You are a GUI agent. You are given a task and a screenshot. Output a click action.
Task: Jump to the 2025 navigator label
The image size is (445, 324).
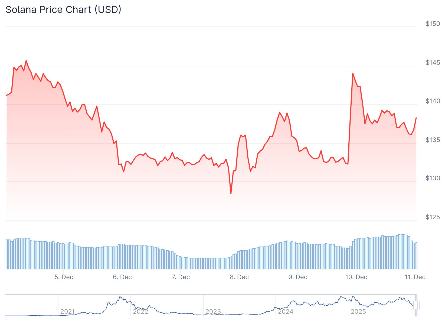(358, 312)
